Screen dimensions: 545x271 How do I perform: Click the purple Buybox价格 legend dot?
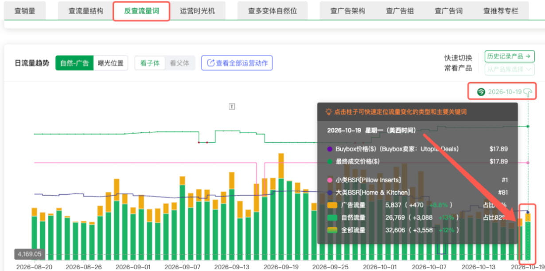pyautogui.click(x=330, y=149)
